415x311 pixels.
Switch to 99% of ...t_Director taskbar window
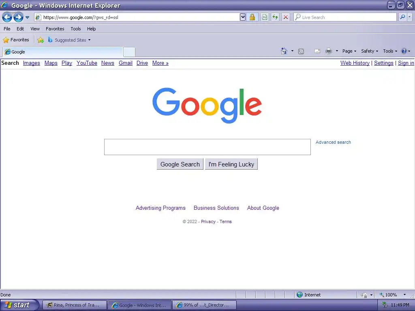point(204,305)
